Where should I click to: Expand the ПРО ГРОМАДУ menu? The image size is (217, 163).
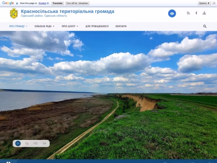tap(18, 26)
